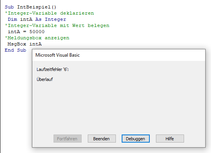Click the greyed-out Fortfahren button
This screenshot has width=211, height=153.
click(67, 139)
